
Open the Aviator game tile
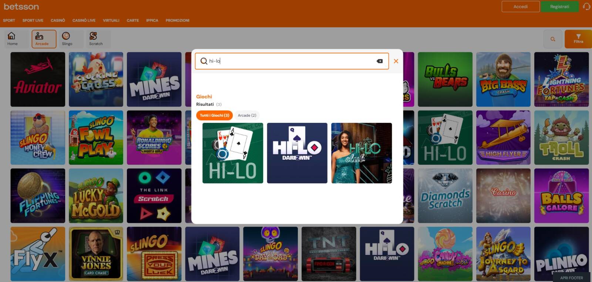[x=38, y=80]
